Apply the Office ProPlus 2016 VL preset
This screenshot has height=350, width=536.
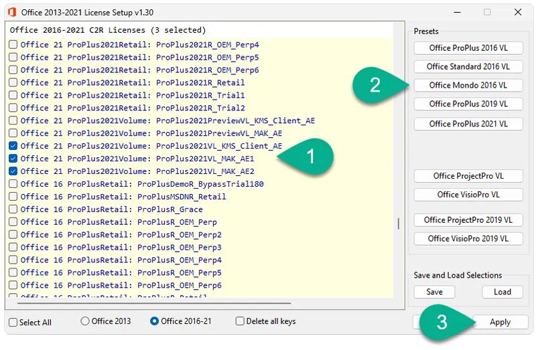point(468,48)
